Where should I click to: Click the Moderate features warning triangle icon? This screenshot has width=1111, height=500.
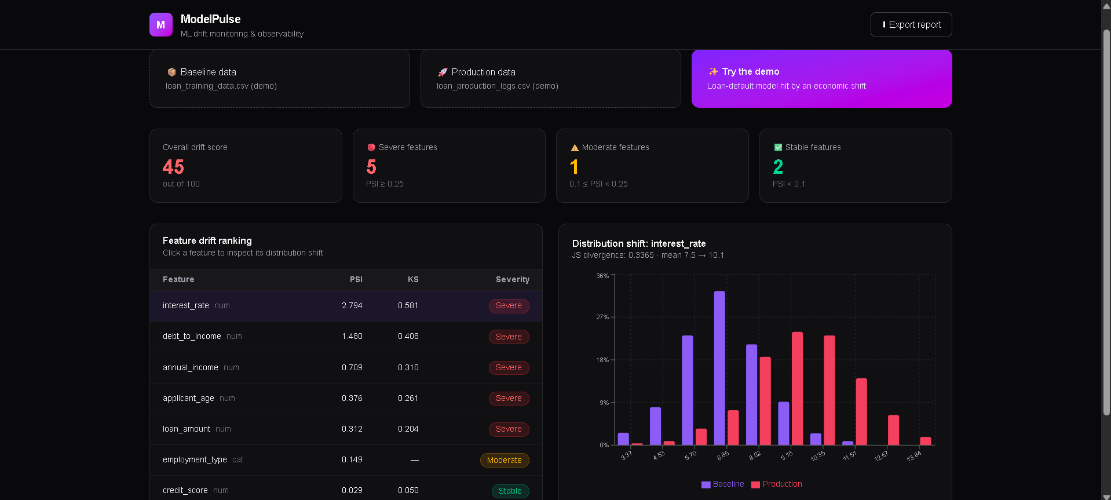575,148
